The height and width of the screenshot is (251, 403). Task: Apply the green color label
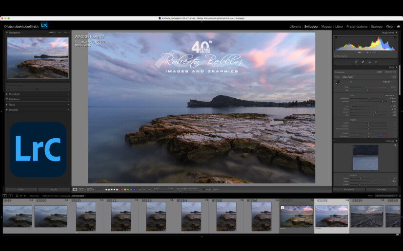tap(128, 190)
